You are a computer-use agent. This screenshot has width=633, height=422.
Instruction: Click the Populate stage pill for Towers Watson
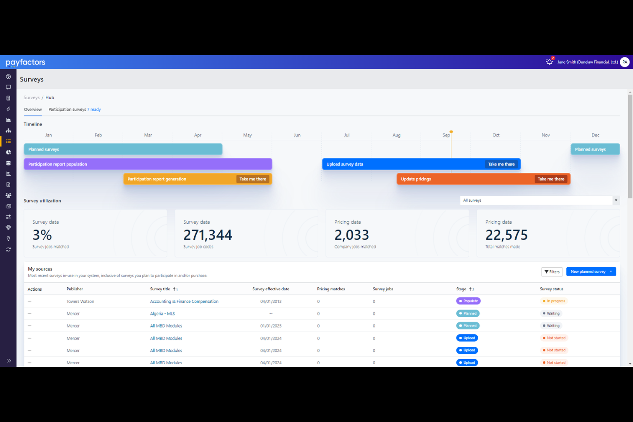click(x=468, y=301)
